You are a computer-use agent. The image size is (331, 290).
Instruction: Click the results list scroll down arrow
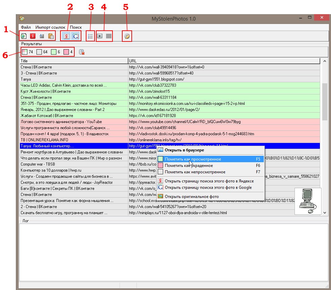(325, 213)
